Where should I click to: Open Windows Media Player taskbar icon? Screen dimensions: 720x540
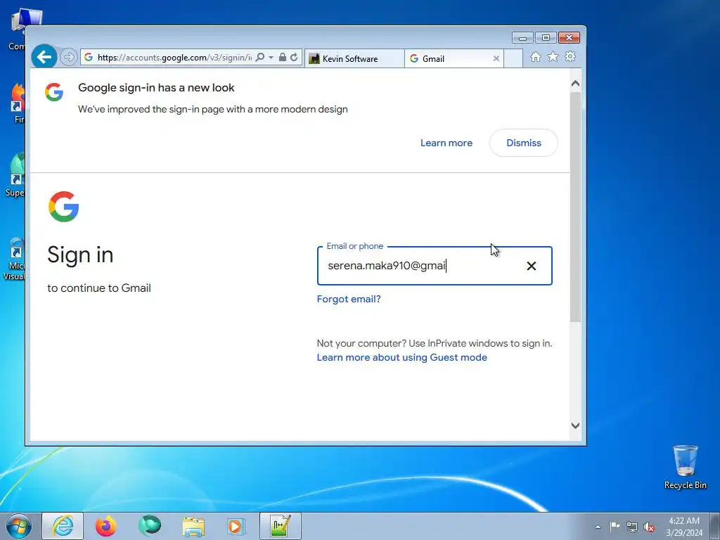[x=236, y=526]
